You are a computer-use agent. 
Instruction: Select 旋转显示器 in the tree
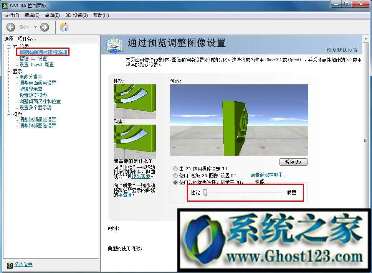tap(31, 89)
